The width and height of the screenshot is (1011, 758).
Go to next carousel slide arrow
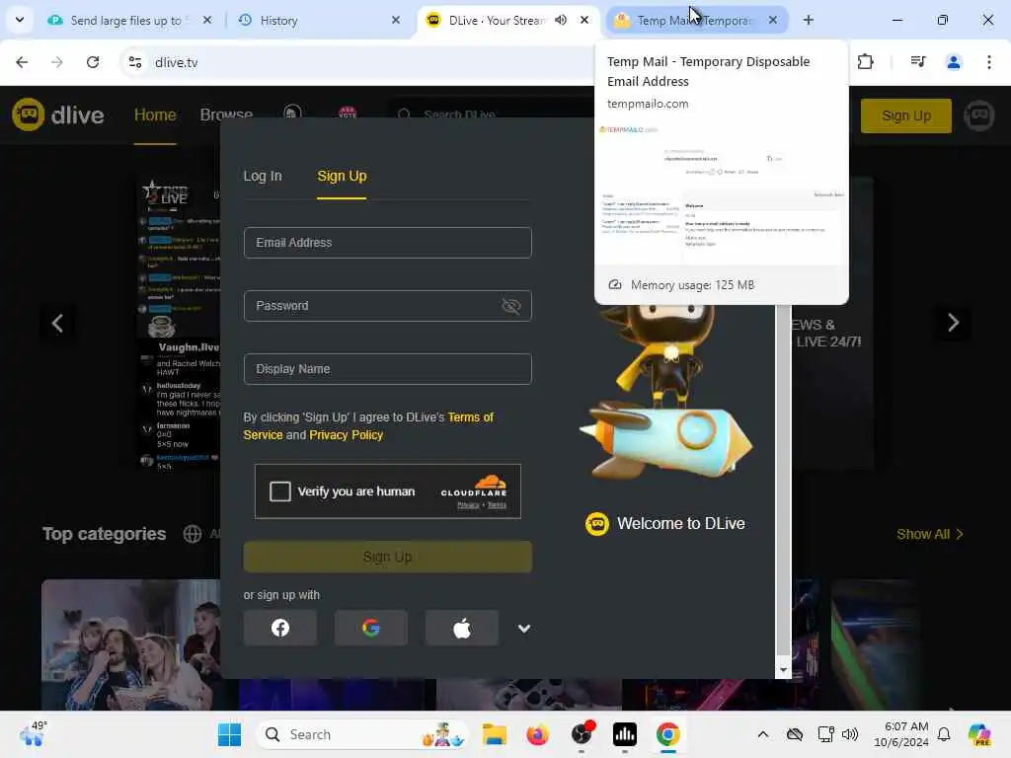[953, 323]
